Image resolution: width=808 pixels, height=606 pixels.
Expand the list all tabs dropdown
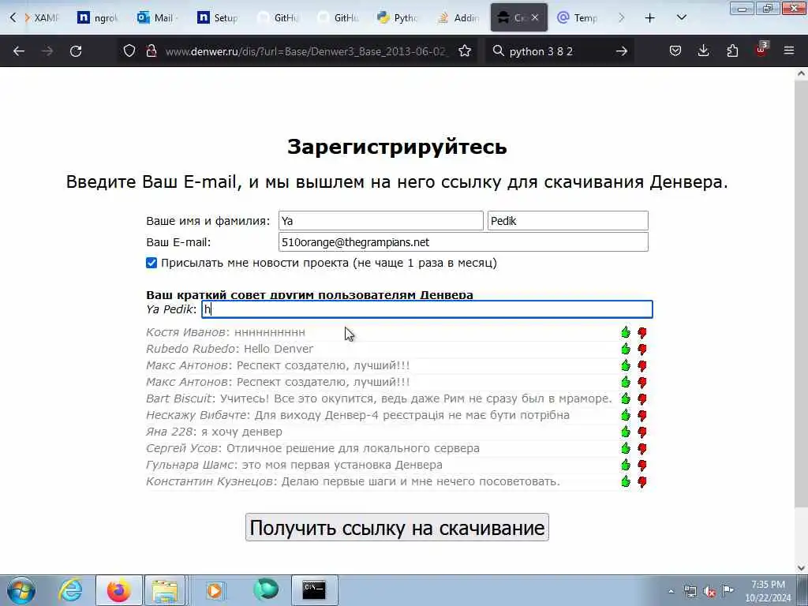tap(681, 17)
